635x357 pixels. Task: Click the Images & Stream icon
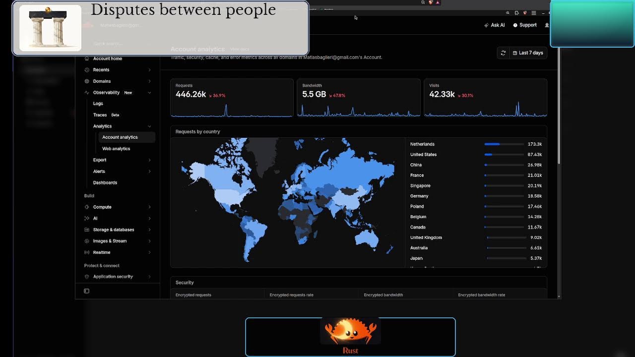coord(87,241)
